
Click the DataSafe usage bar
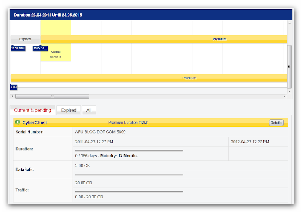click(x=129, y=175)
